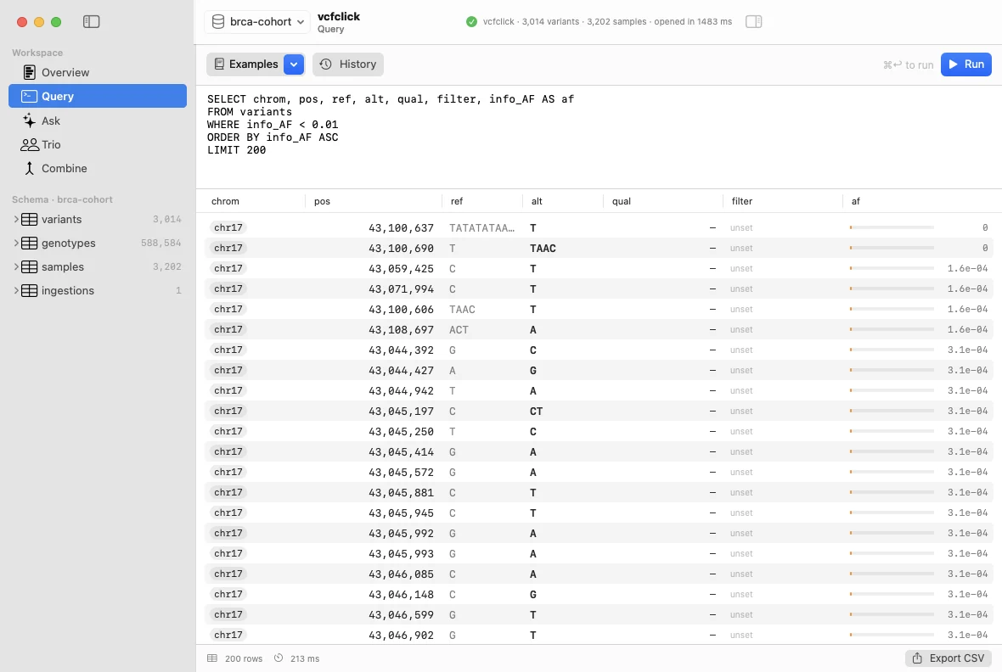Expand the ingestions table schema

(16, 290)
